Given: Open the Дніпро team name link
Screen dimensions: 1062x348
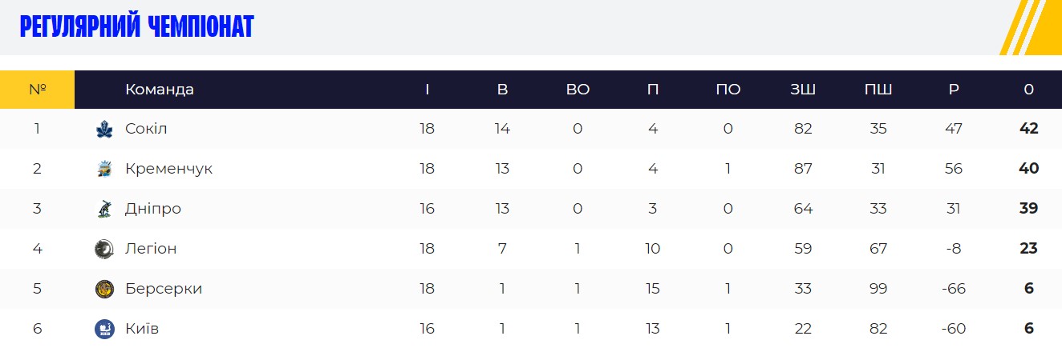Looking at the screenshot, I should [x=153, y=209].
